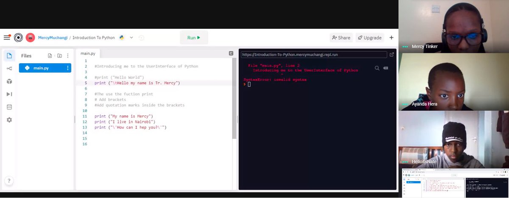Click line 4 commented Hello World print
The height and width of the screenshot is (198, 509).
point(119,78)
